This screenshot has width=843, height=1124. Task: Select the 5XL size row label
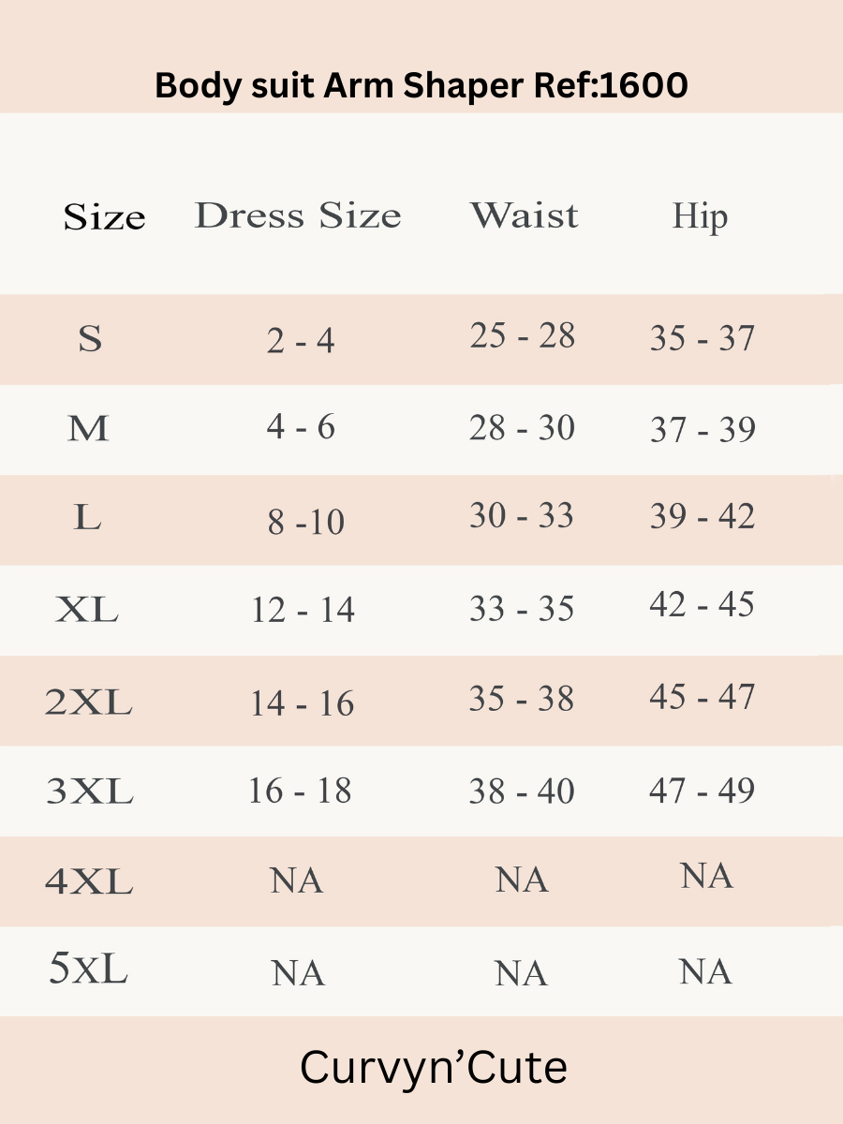[x=88, y=971]
